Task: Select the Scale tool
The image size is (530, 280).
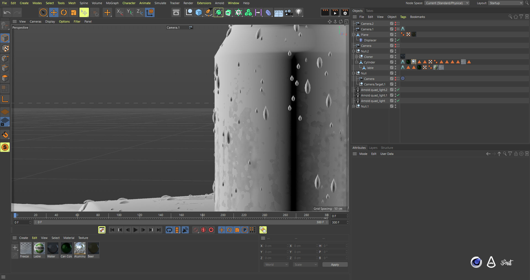Action: click(x=74, y=12)
